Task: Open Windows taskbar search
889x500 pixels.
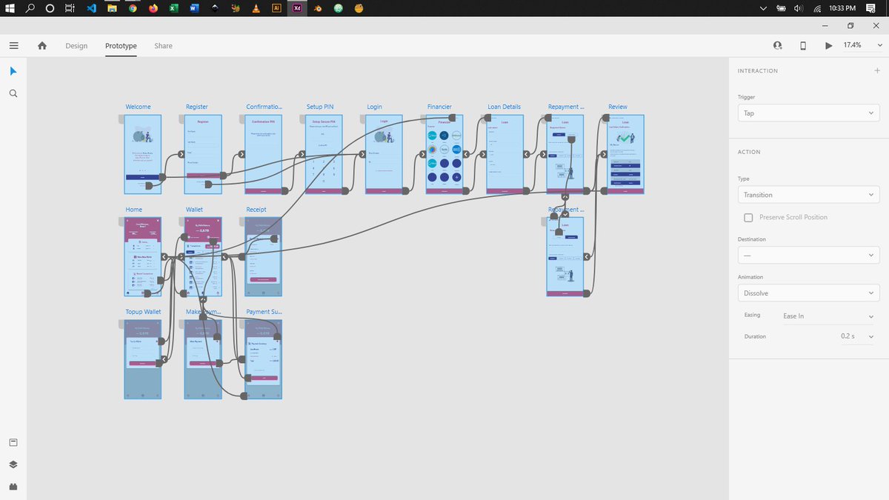Action: pyautogui.click(x=30, y=8)
